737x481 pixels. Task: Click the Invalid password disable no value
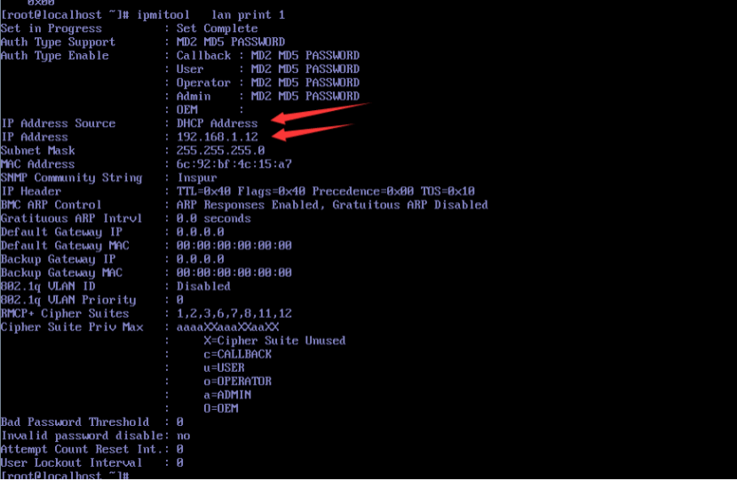click(x=183, y=436)
